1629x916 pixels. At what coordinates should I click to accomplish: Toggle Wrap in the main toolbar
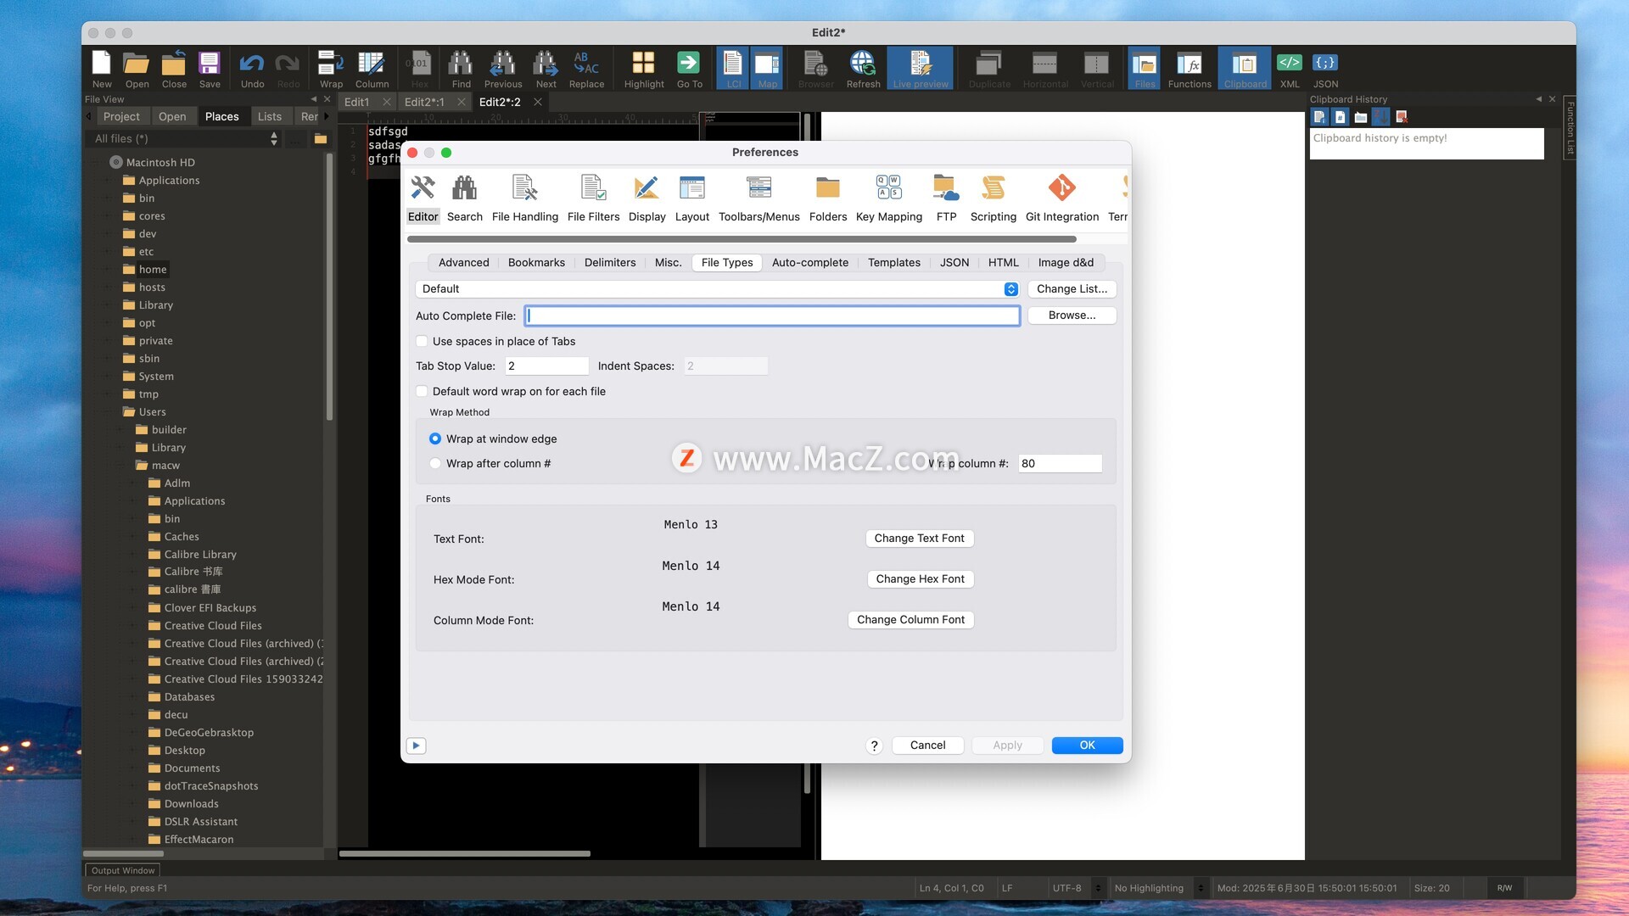click(x=331, y=69)
